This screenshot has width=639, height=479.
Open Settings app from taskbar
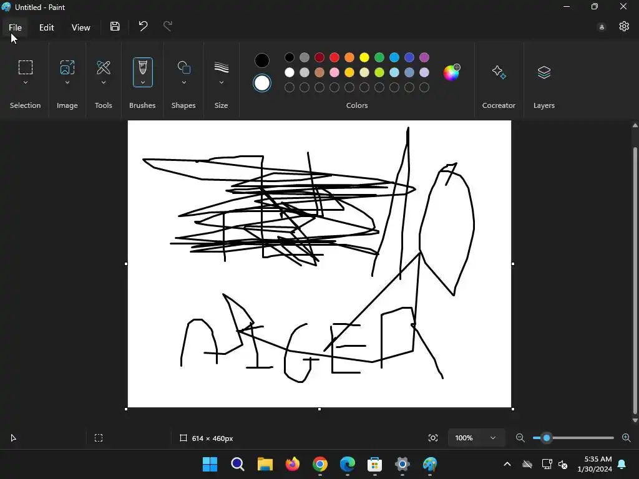[x=402, y=464]
